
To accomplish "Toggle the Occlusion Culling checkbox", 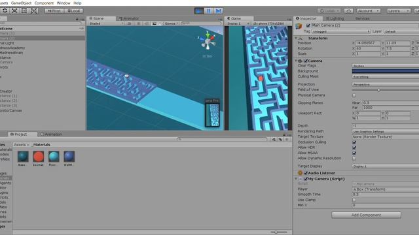I will point(354,142).
